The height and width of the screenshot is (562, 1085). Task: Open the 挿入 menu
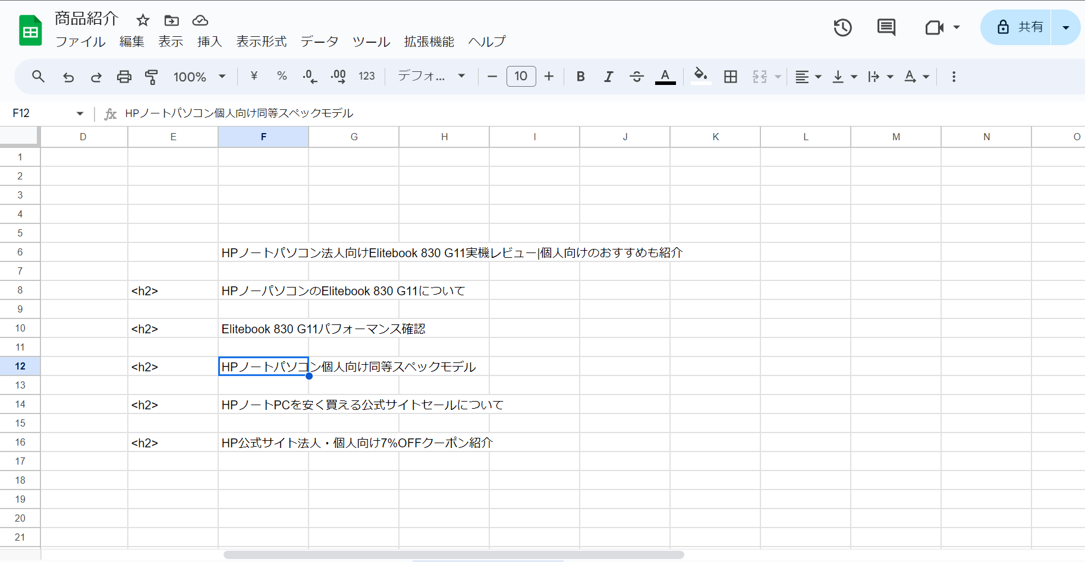click(x=210, y=42)
